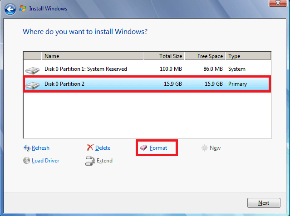This screenshot has height=216, width=290.
Task: Click the back arrow button
Action: pyautogui.click(x=10, y=8)
